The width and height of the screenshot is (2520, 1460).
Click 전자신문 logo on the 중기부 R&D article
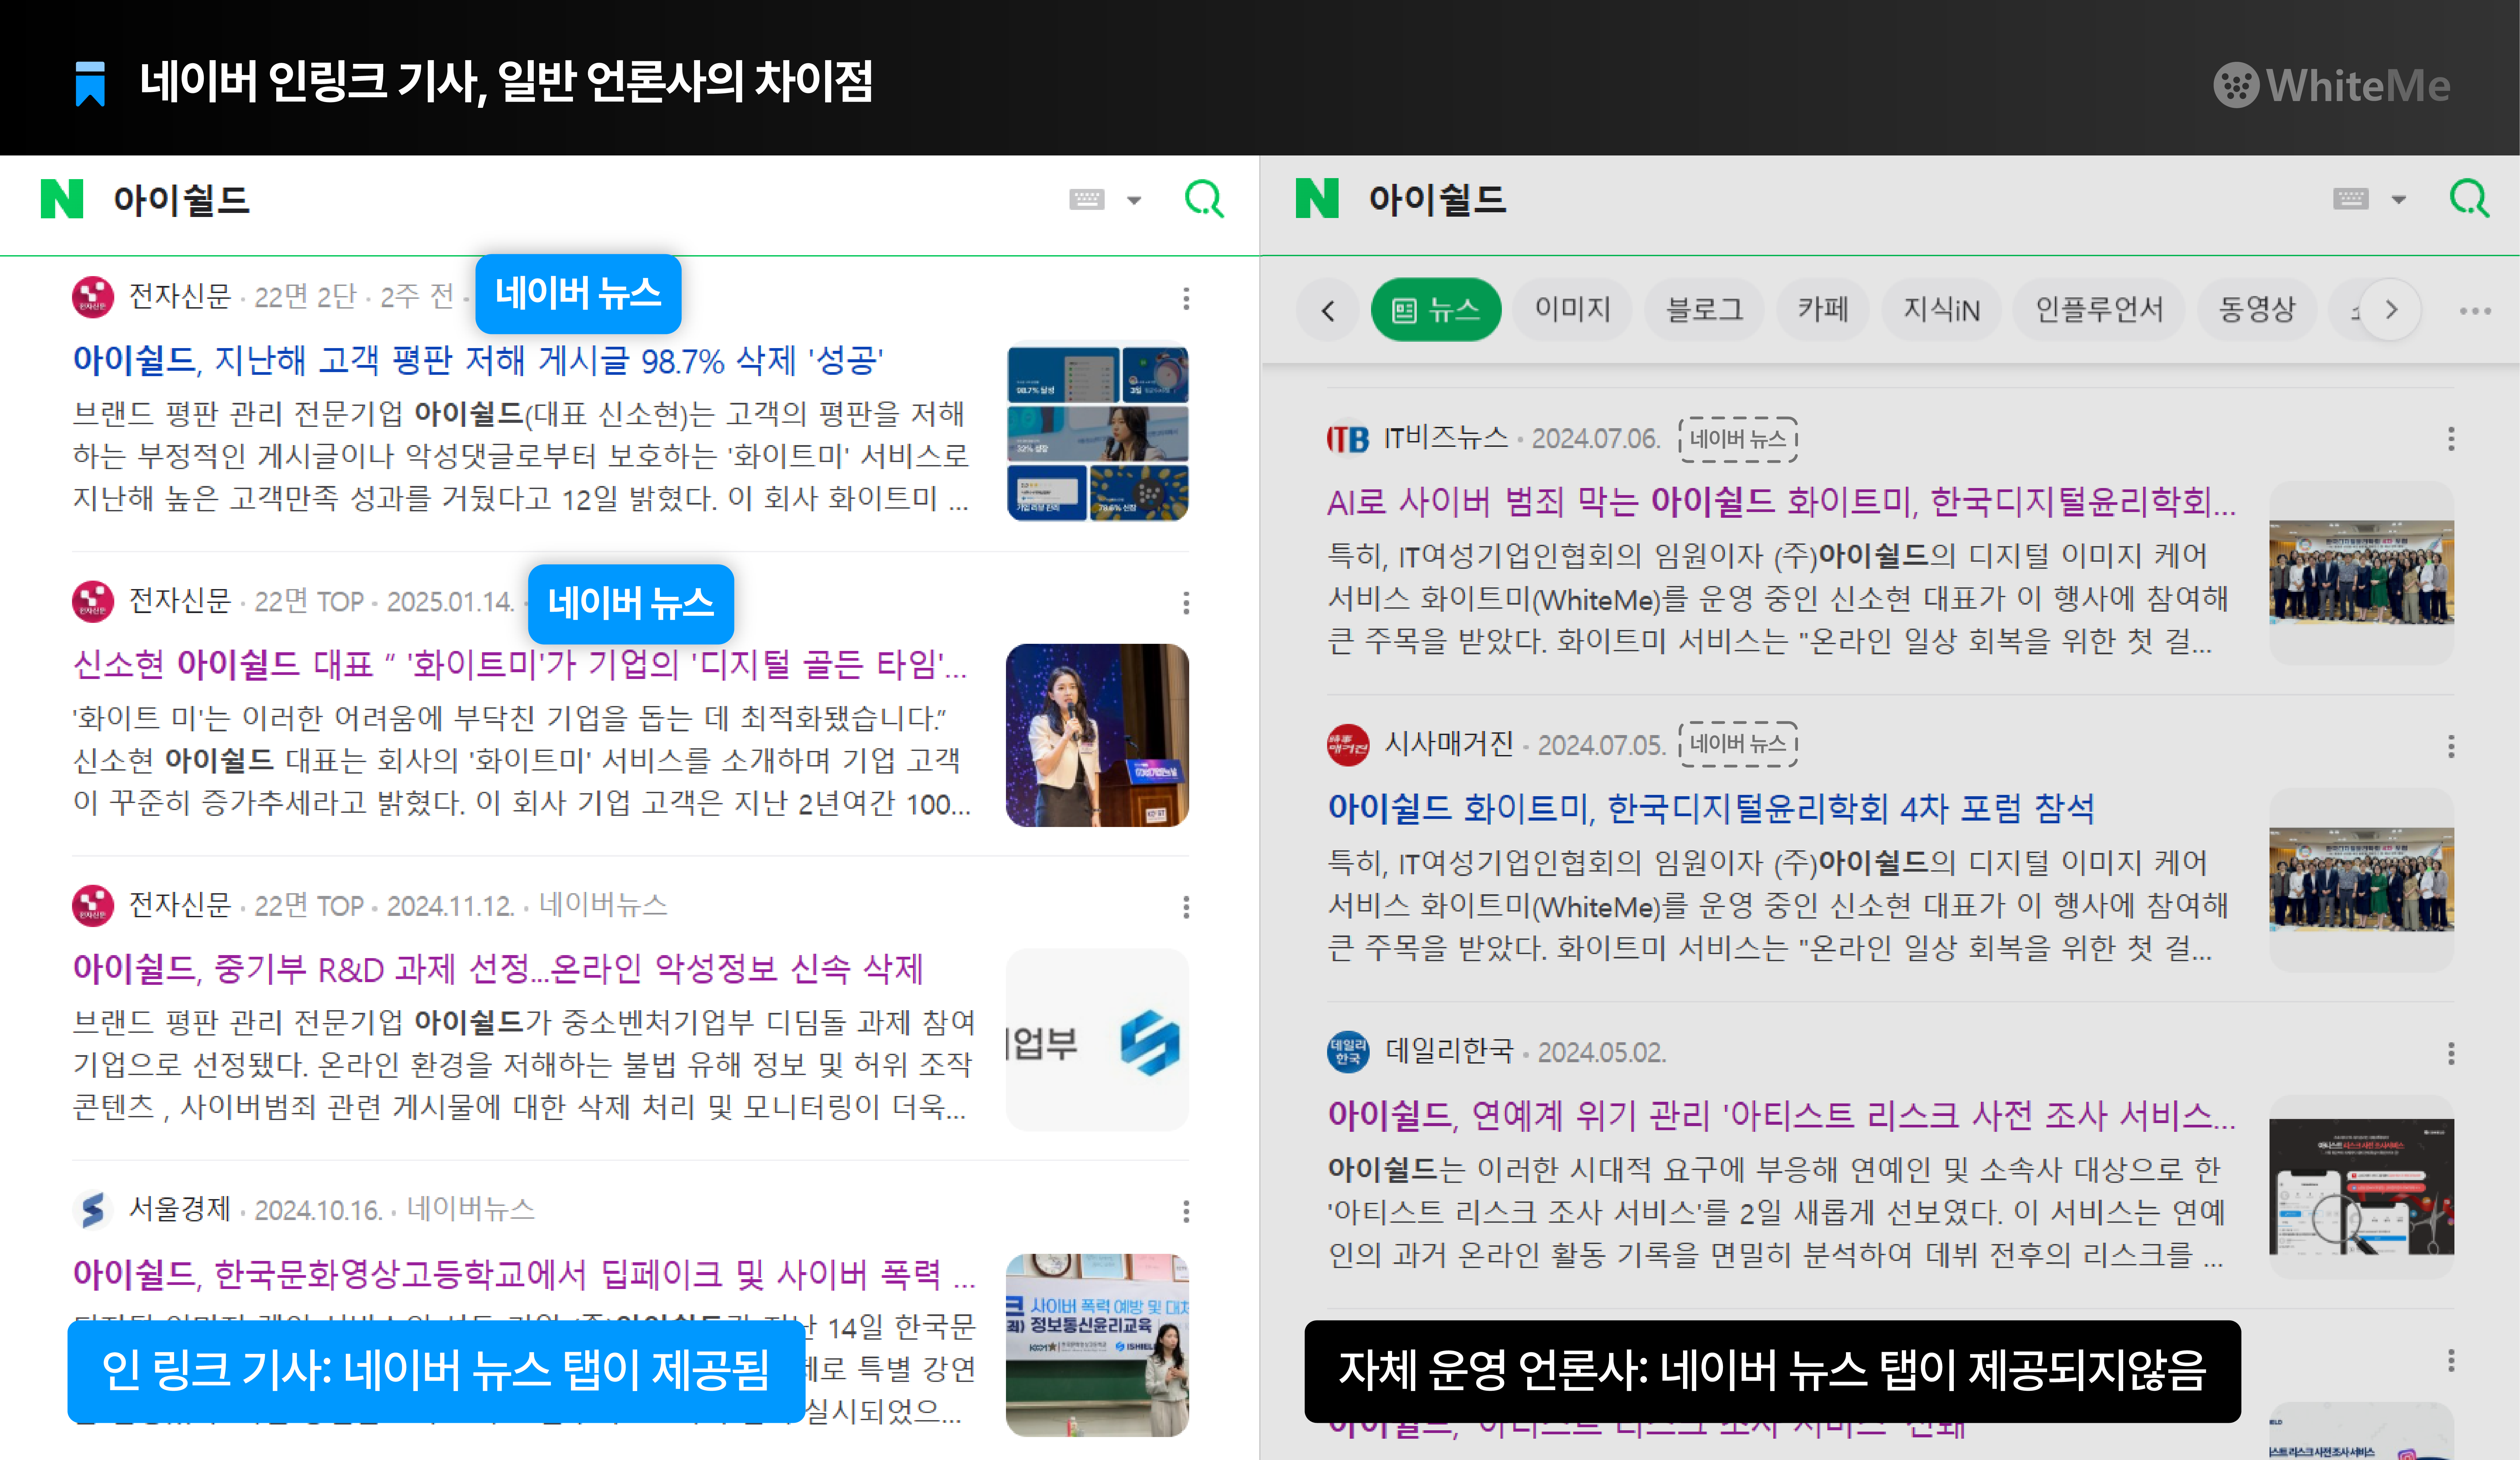point(93,906)
